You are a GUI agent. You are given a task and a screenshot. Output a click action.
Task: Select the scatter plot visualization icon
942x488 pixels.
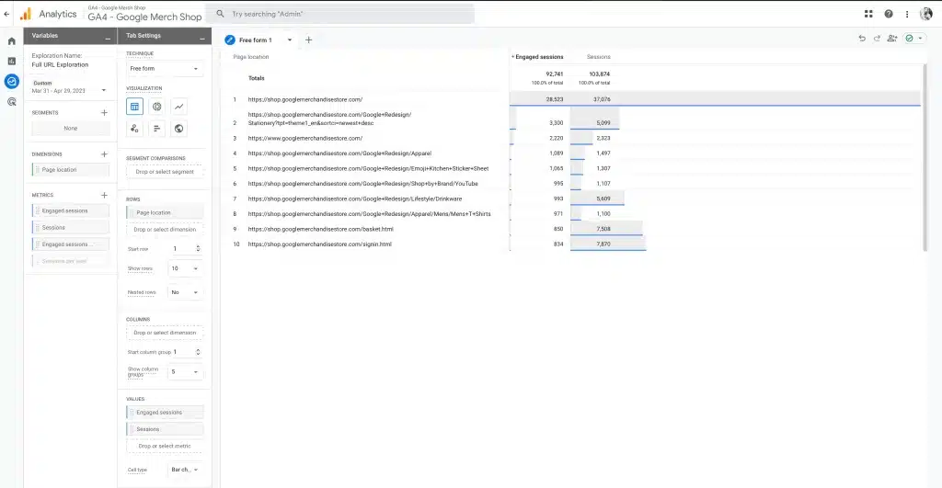pos(134,129)
